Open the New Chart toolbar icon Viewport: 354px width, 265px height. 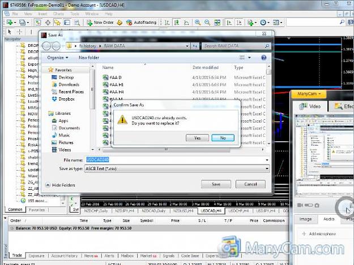(x=10, y=22)
